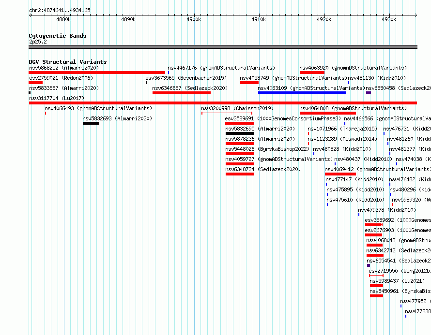Select the black bar under nsv5832693

click(x=91, y=123)
